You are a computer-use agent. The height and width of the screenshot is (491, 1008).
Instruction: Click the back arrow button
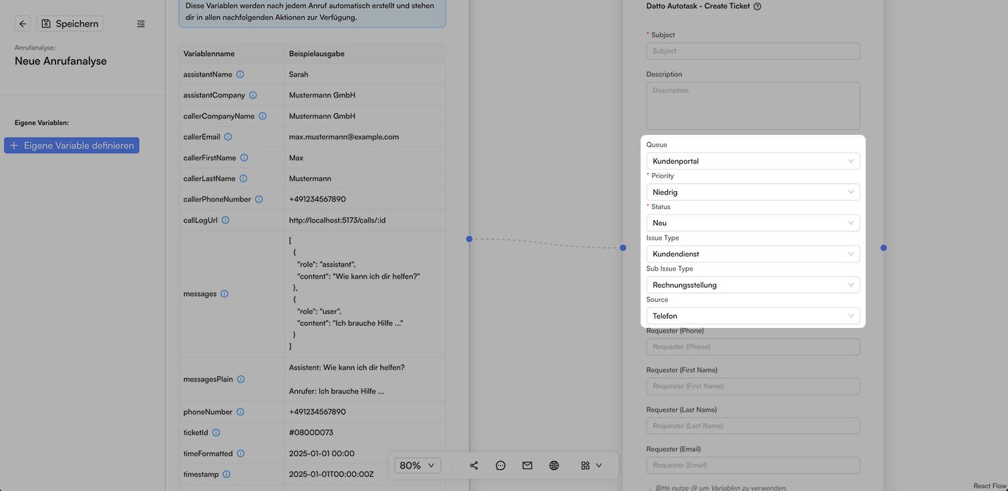pos(23,24)
